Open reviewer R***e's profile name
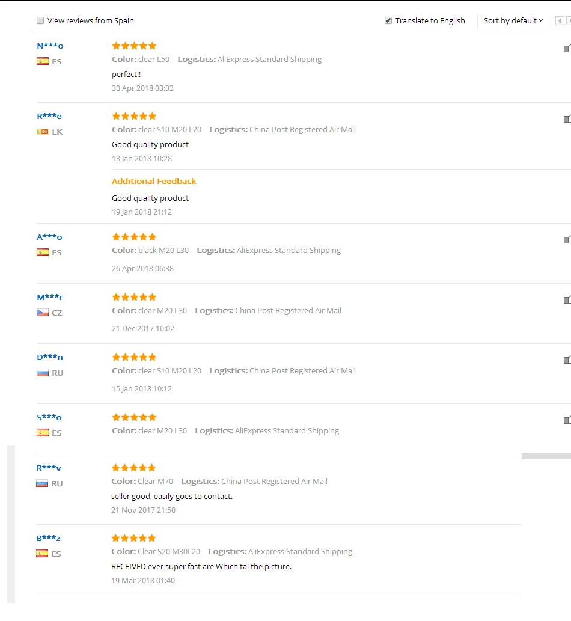571x621 pixels. [49, 116]
